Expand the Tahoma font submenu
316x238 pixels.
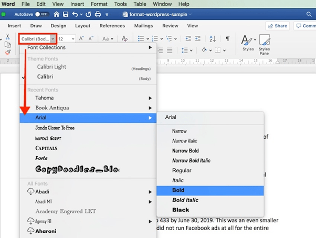pyautogui.click(x=89, y=98)
